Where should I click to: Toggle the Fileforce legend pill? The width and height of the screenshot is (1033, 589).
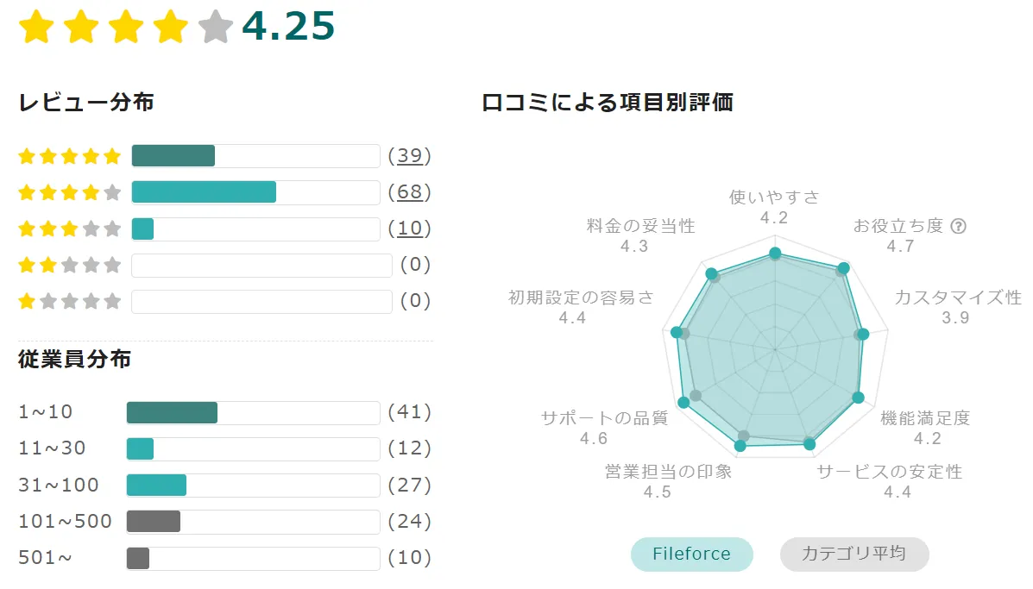[691, 554]
